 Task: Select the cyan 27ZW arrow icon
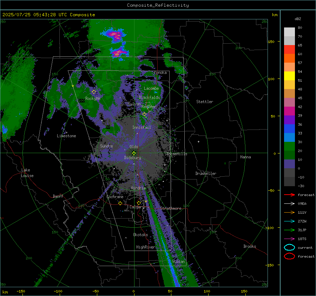pos(289,221)
